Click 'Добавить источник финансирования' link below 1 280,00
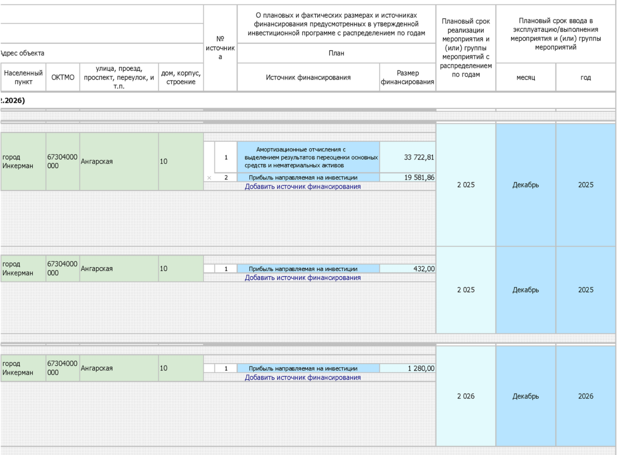Viewport: 618px width, 455px height. point(303,377)
